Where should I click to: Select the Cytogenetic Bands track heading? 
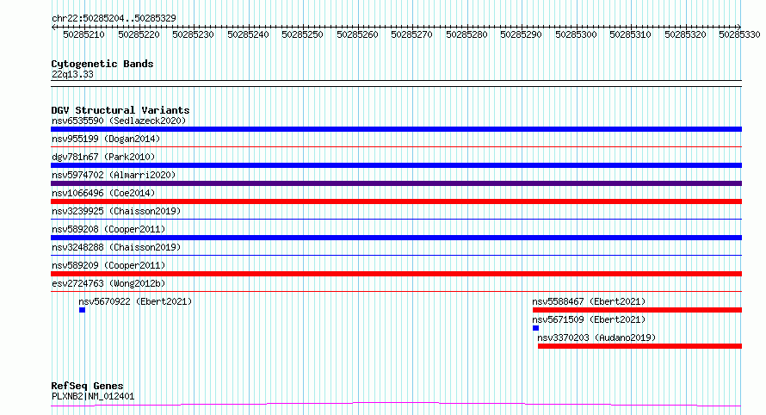pos(102,64)
